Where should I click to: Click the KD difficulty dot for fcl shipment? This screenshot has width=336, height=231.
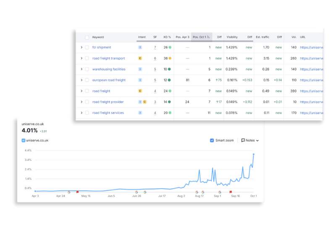(170, 47)
